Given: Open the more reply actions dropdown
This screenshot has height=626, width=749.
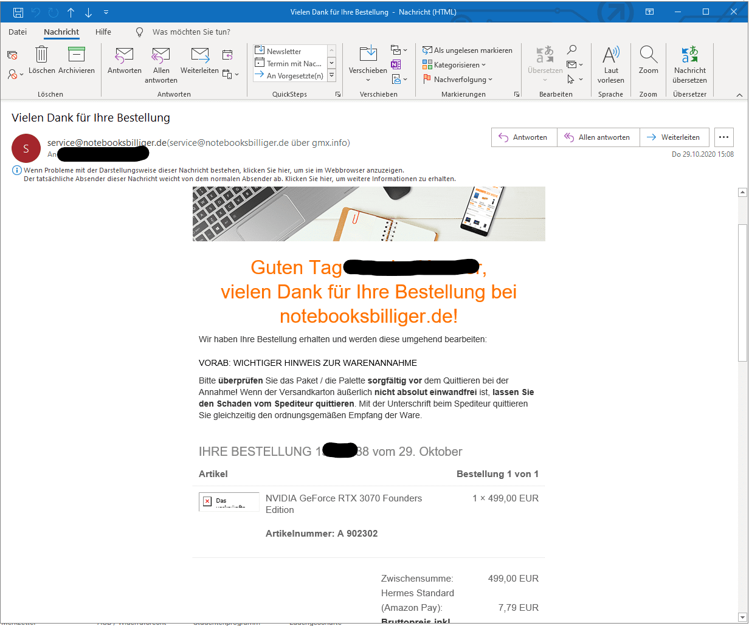Looking at the screenshot, I should (x=230, y=74).
